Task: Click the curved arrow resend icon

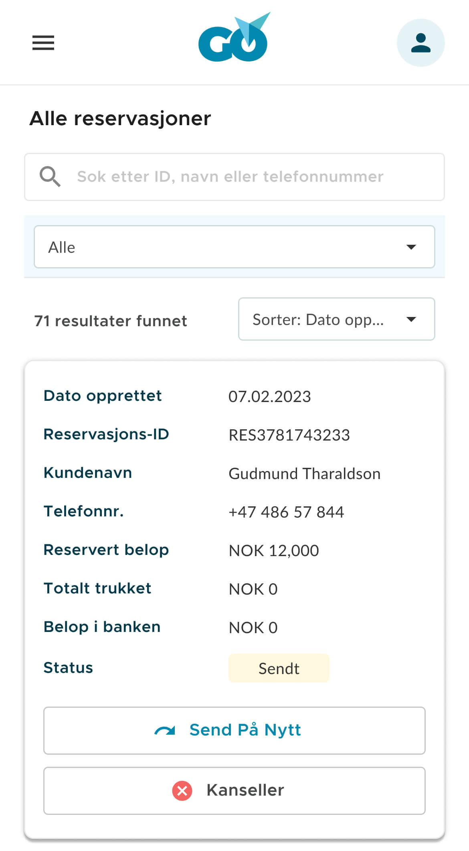Action: pos(165,731)
